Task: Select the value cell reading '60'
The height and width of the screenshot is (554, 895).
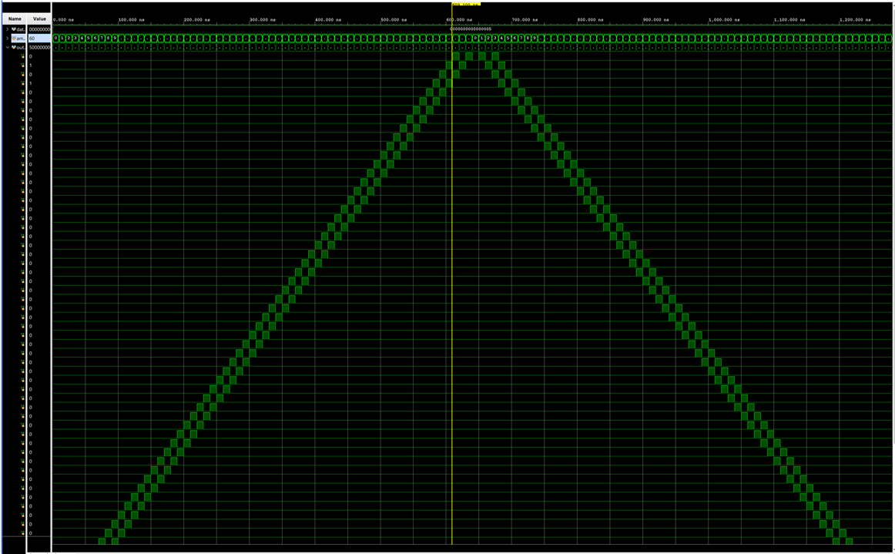Action: tap(39, 39)
